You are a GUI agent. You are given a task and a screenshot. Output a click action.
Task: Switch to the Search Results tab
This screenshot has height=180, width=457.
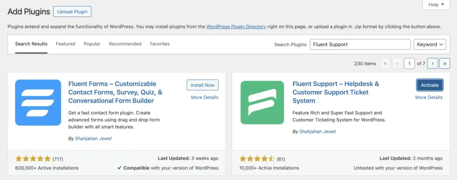[x=31, y=44]
